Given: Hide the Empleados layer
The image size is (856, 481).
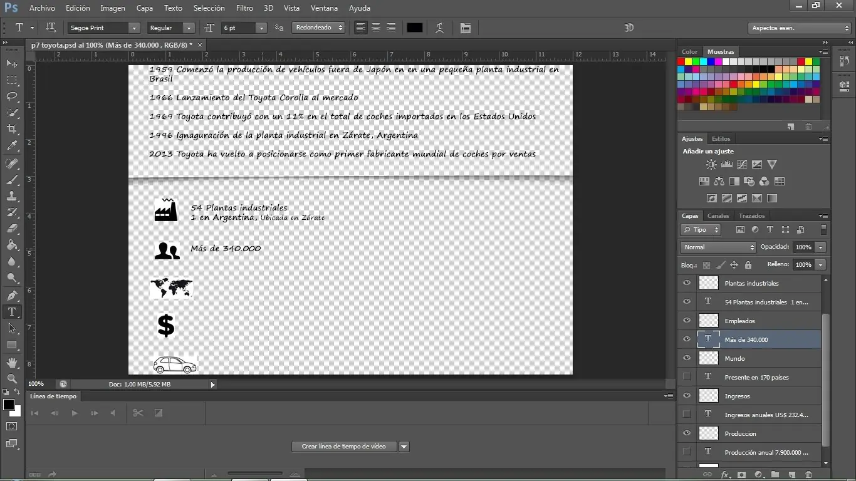Looking at the screenshot, I should 687,321.
